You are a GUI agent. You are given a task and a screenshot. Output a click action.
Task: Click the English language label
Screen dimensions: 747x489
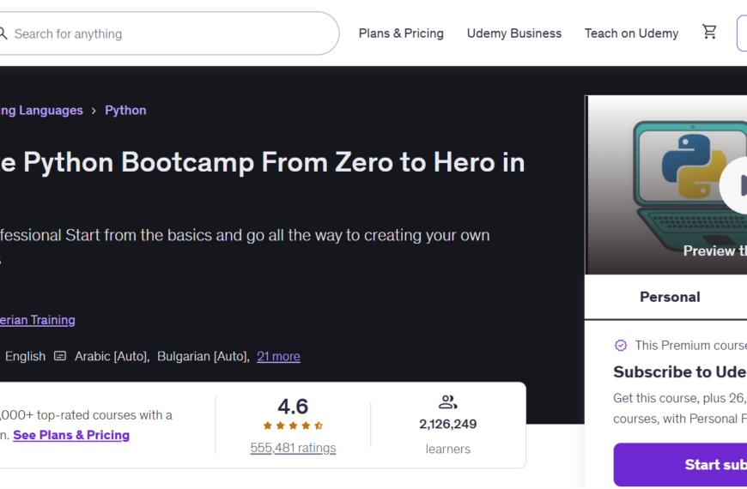coord(25,356)
